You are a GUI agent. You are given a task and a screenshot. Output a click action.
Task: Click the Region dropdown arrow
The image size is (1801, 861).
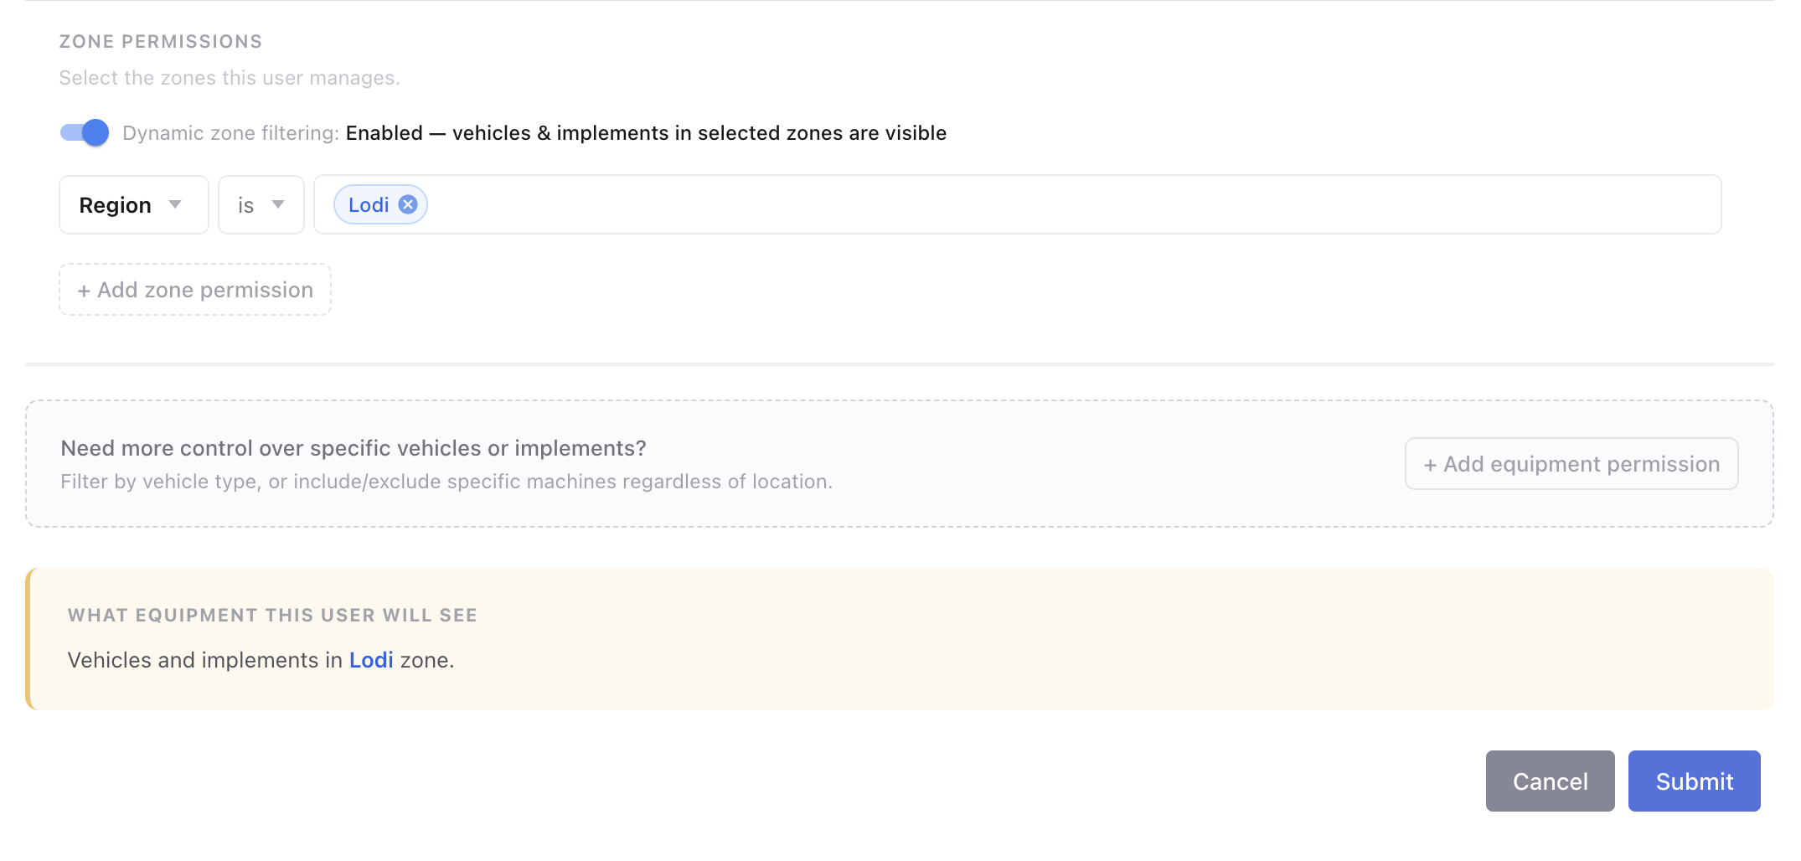click(175, 204)
